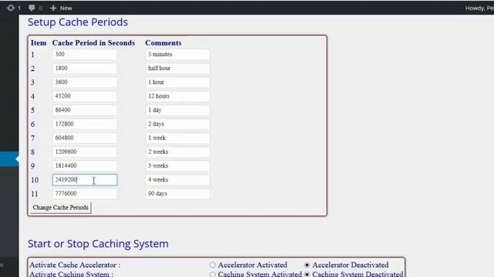Click the 'Setup Cache Periods' heading
494x277 pixels.
pos(78,22)
